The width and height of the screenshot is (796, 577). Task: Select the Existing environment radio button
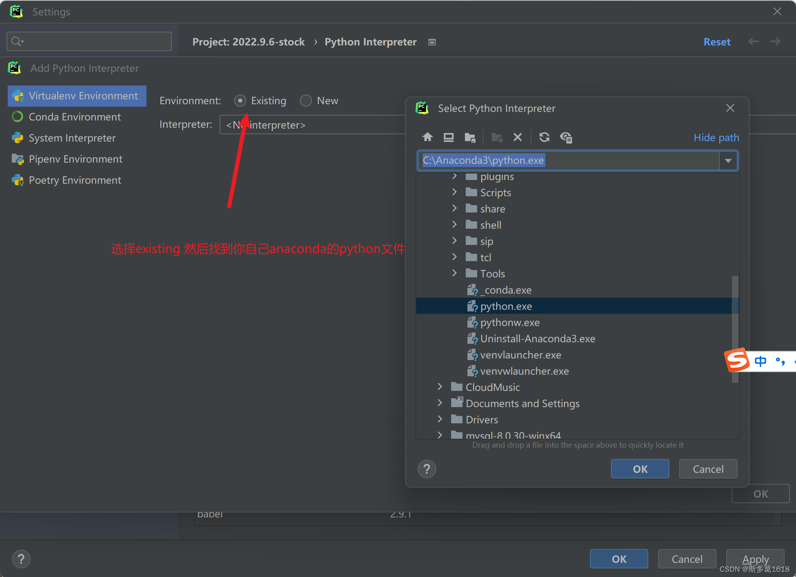(240, 101)
